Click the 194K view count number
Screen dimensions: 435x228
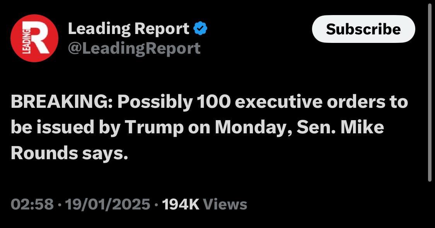click(x=181, y=204)
